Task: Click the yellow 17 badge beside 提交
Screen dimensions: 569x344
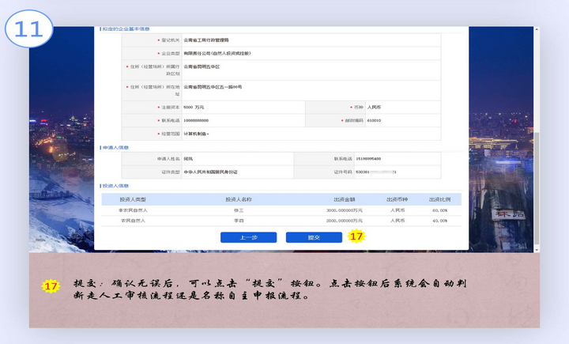Action: (356, 236)
